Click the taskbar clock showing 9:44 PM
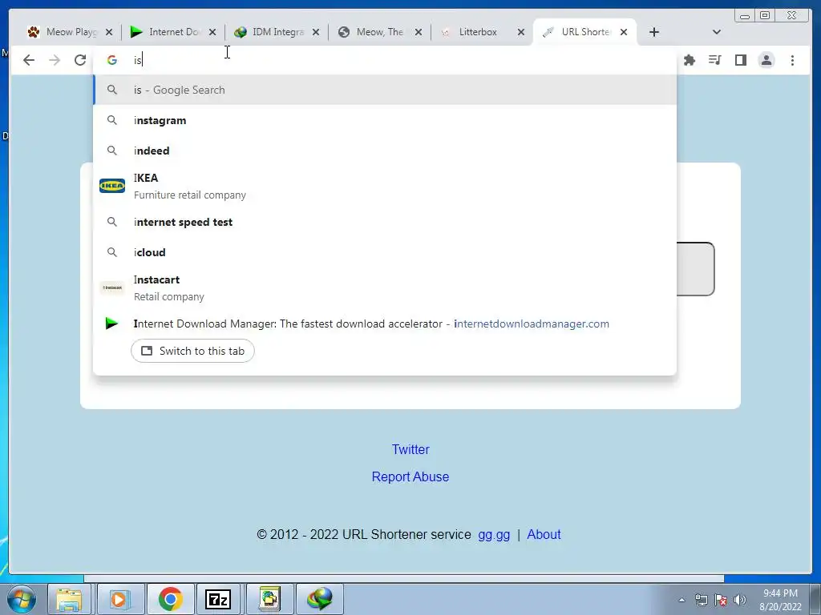This screenshot has width=821, height=615. (780, 600)
